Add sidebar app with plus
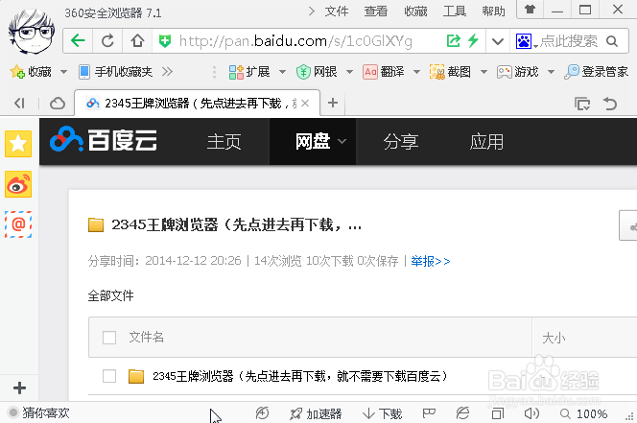Screen dimensions: 637x423 19,388
